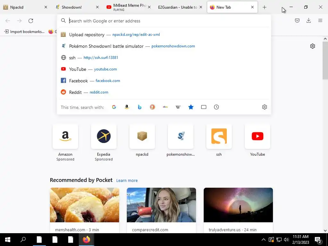Choose YouTube youtube.com suggestion
The height and width of the screenshot is (246, 328).
164,69
